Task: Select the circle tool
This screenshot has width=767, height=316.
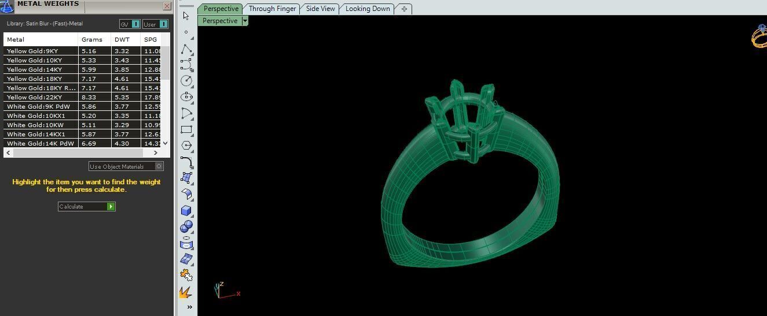Action: [x=186, y=81]
